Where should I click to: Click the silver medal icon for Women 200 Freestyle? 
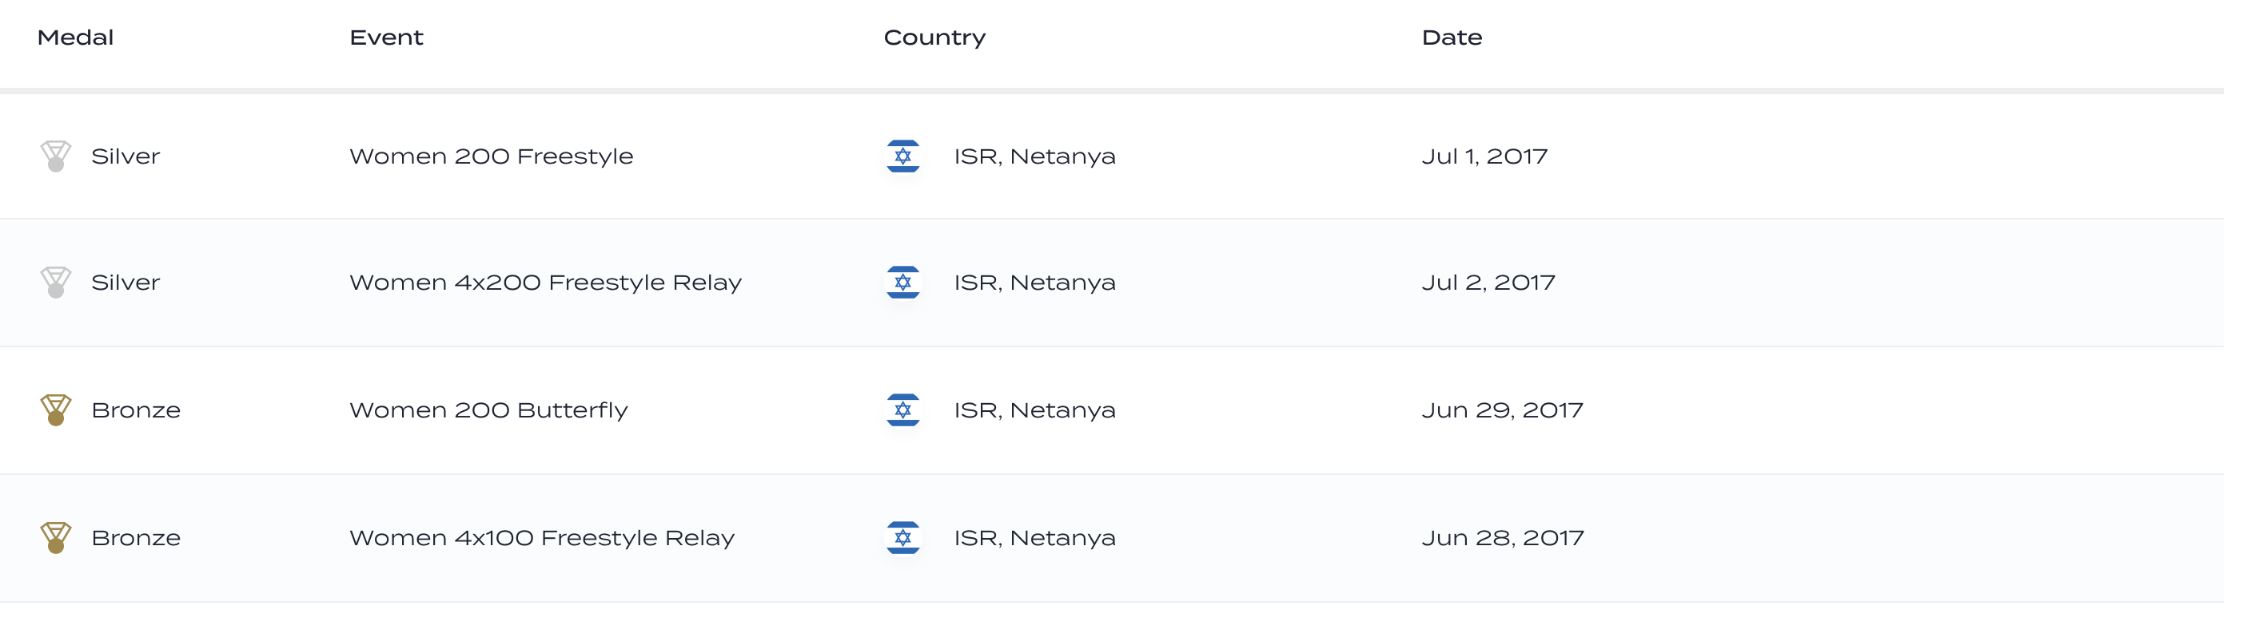click(x=56, y=157)
